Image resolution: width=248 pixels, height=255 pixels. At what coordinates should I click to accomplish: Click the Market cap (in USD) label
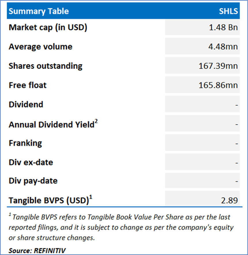coord(48,28)
